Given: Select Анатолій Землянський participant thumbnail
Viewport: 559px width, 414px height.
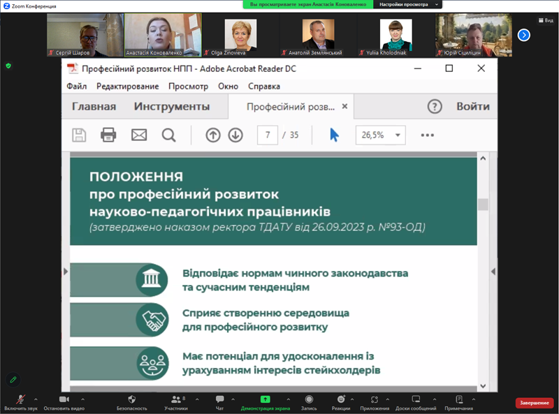Looking at the screenshot, I should click(319, 35).
